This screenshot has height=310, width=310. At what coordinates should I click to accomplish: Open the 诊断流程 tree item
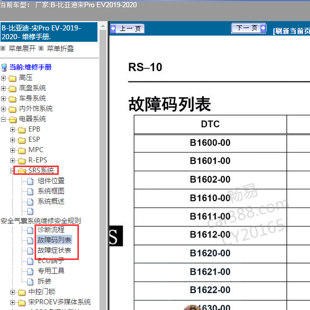tap(51, 230)
